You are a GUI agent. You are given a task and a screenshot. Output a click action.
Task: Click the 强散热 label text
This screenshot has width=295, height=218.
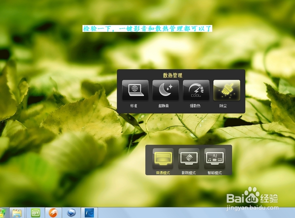pyautogui.click(x=195, y=106)
